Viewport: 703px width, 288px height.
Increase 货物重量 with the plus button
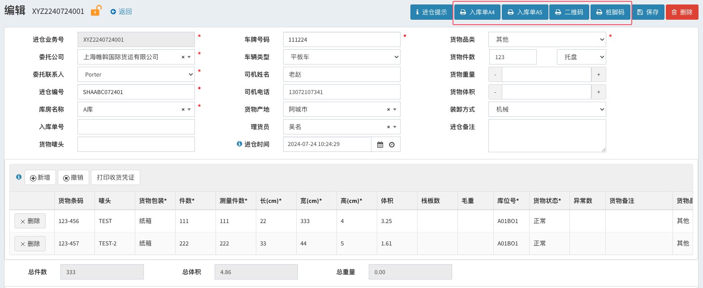pyautogui.click(x=599, y=75)
